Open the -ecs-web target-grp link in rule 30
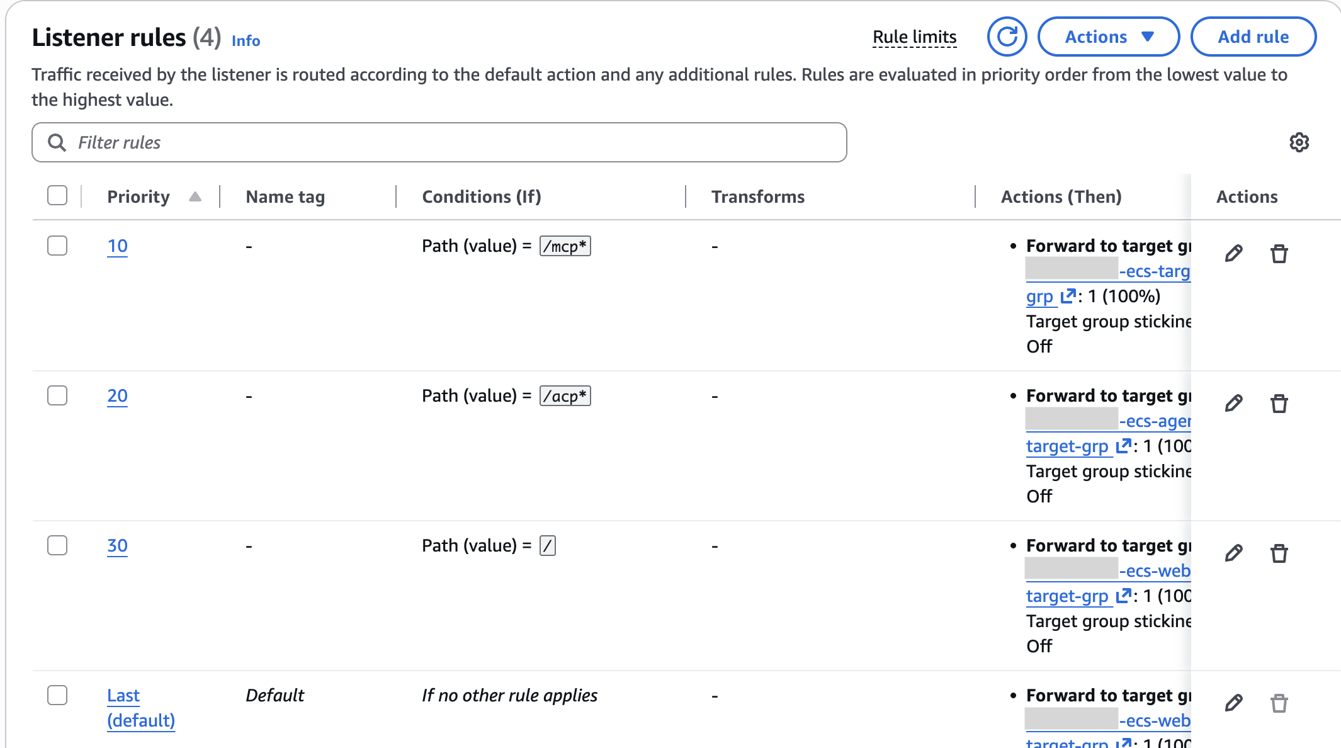The image size is (1341, 748). (1108, 583)
